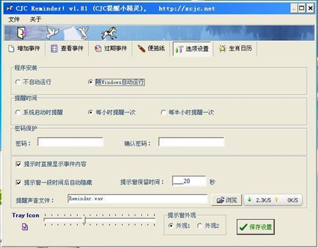Choose 每小时提醒一次 option
Viewport: 318px width, 248px height.
(x=111, y=112)
